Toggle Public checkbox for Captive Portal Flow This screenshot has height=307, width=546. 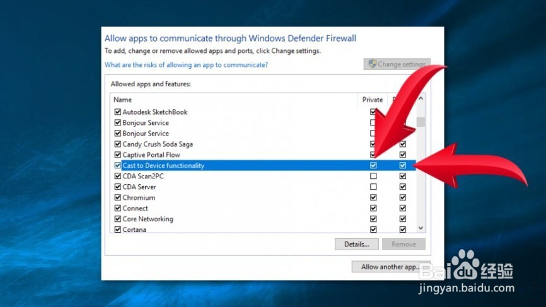tap(402, 154)
